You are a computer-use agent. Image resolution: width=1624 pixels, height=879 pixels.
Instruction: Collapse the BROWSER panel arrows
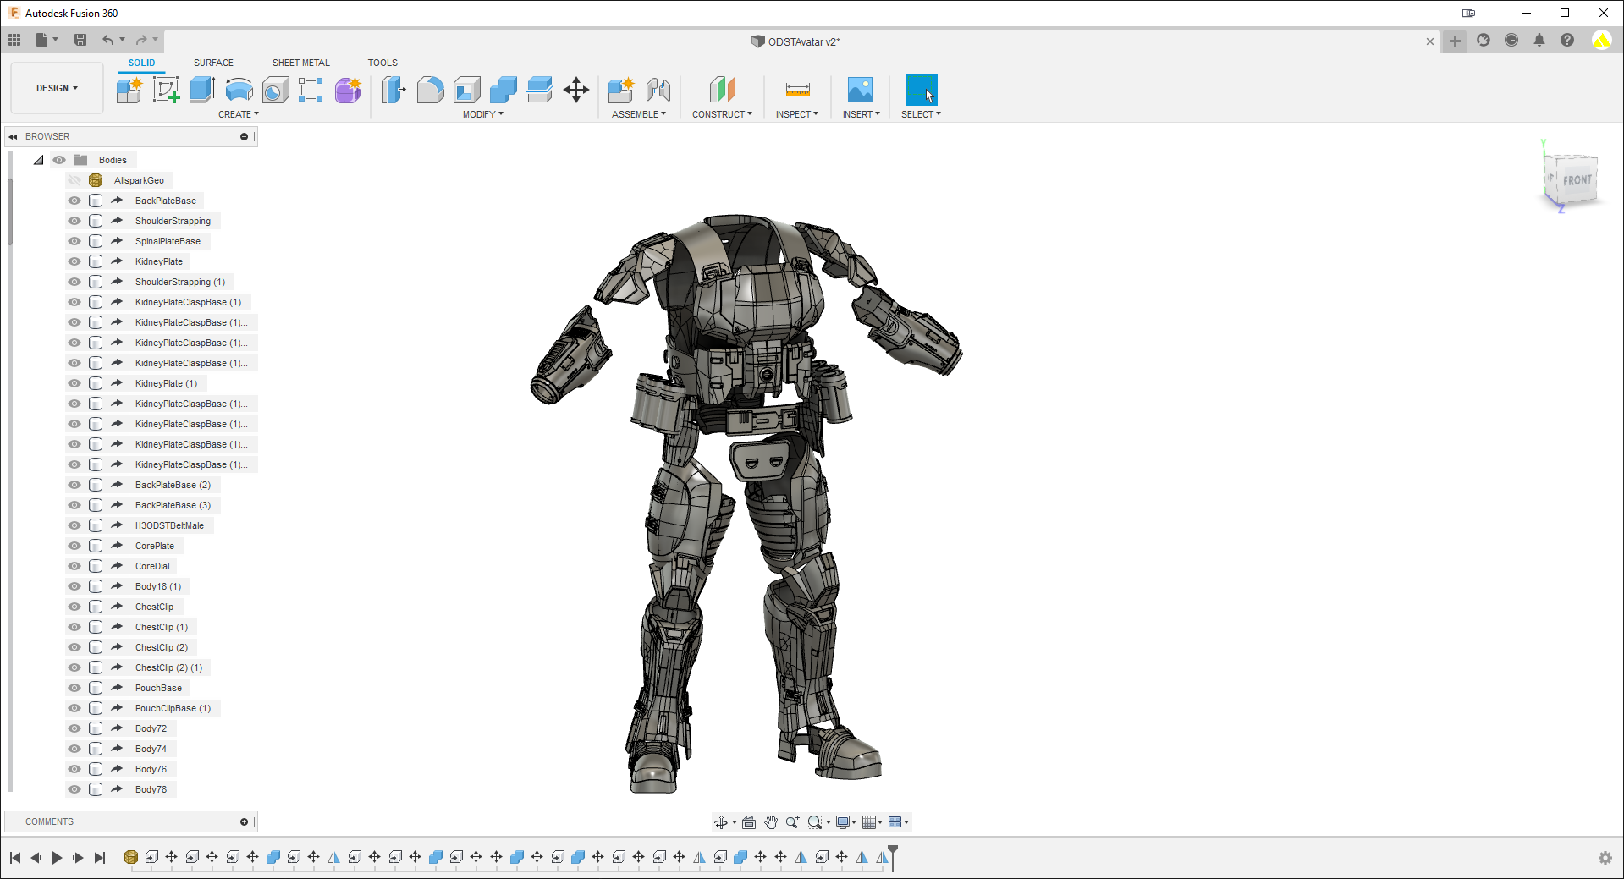(x=13, y=136)
